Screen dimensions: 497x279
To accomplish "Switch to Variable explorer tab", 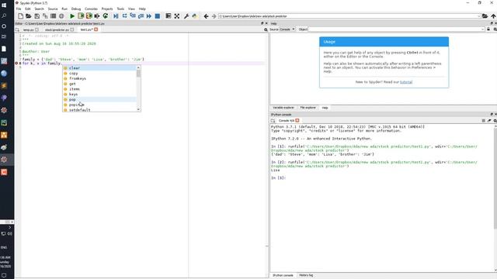I will pos(283,108).
